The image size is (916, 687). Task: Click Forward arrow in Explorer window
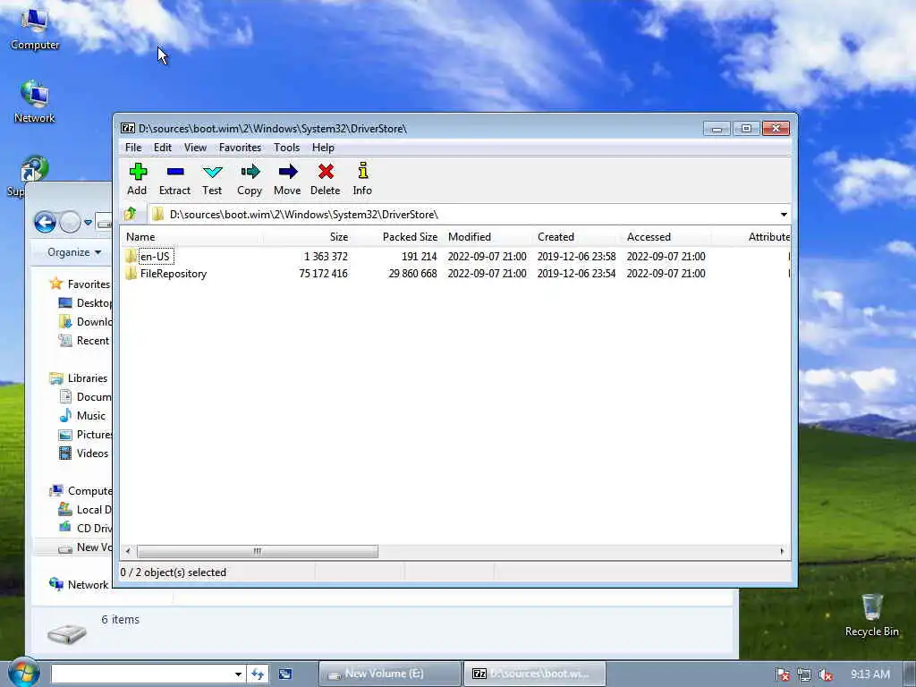[70, 223]
